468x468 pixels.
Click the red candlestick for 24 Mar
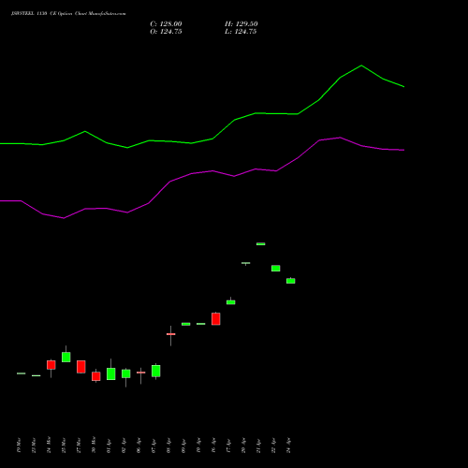pyautogui.click(x=51, y=365)
